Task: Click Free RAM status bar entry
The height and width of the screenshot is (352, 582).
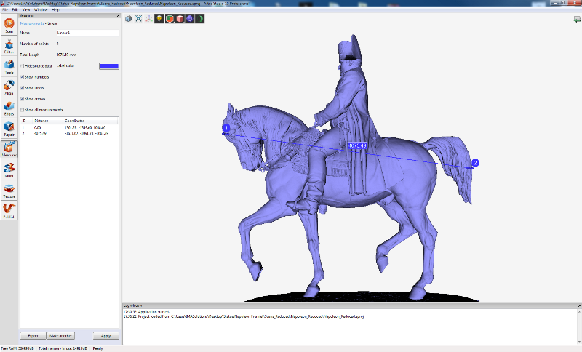Action: [x=17, y=348]
